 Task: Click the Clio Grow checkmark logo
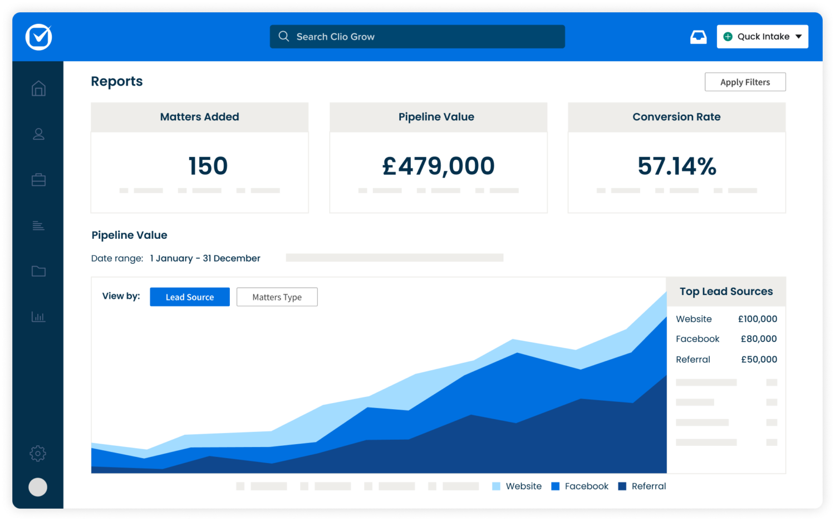[38, 37]
